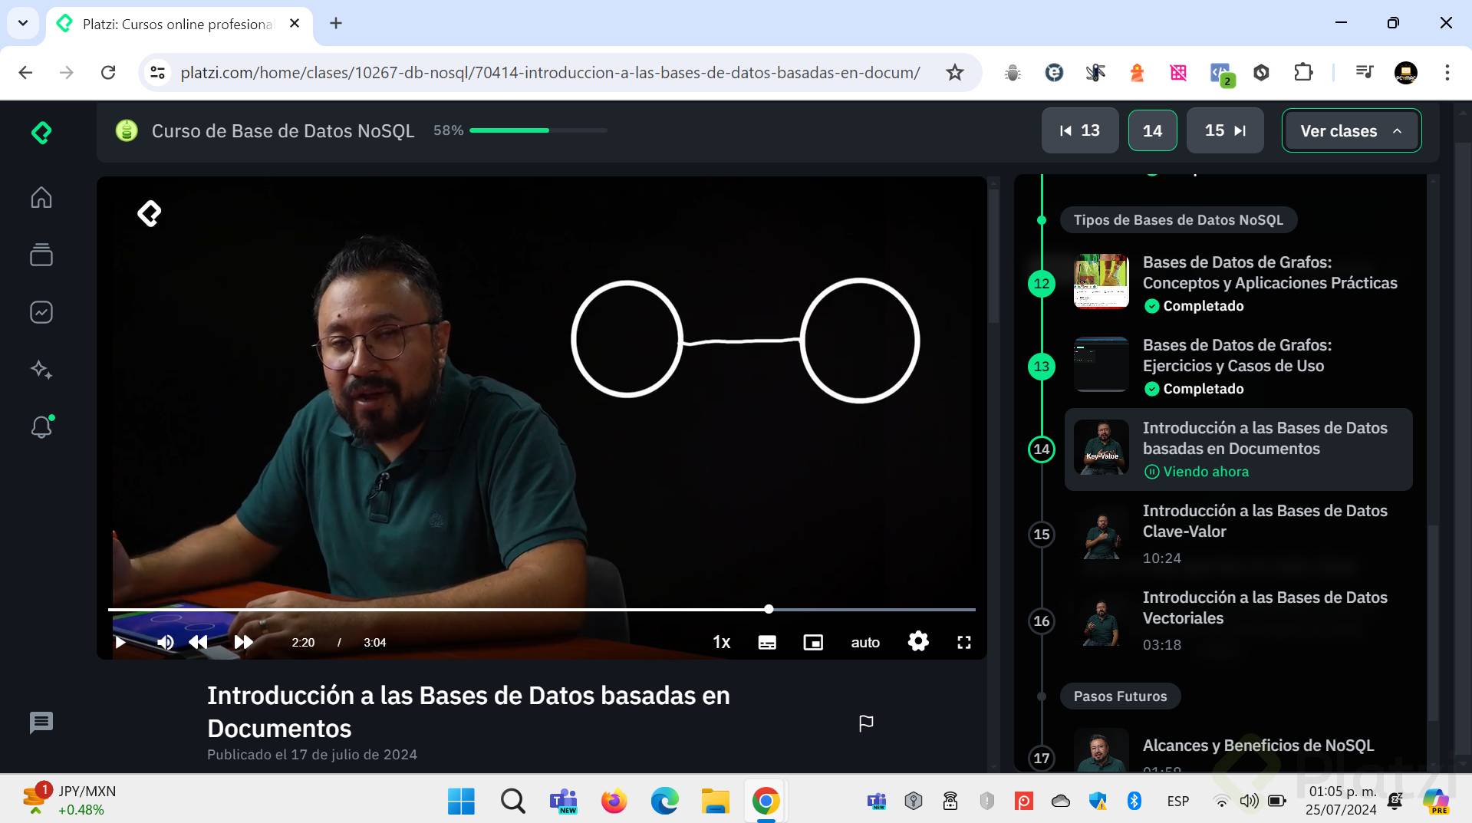Toggle picture-in-picture mode

tap(813, 643)
